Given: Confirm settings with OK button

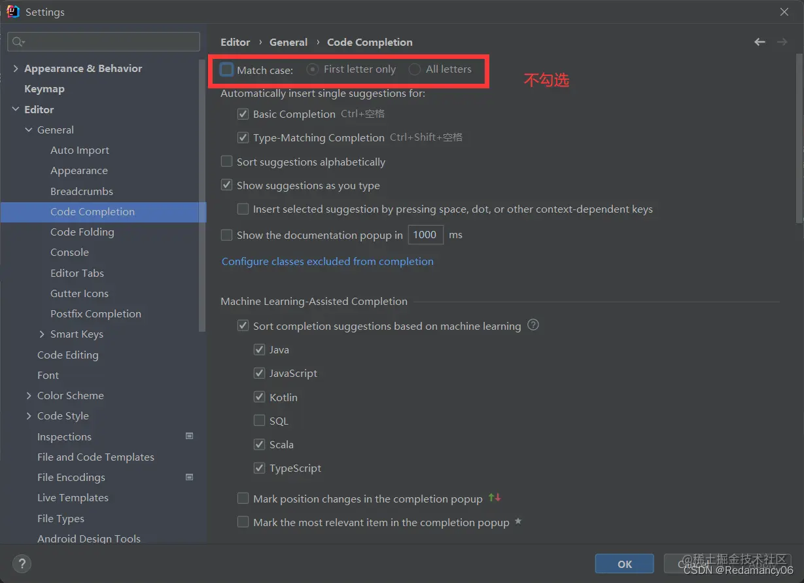Looking at the screenshot, I should 625,564.
